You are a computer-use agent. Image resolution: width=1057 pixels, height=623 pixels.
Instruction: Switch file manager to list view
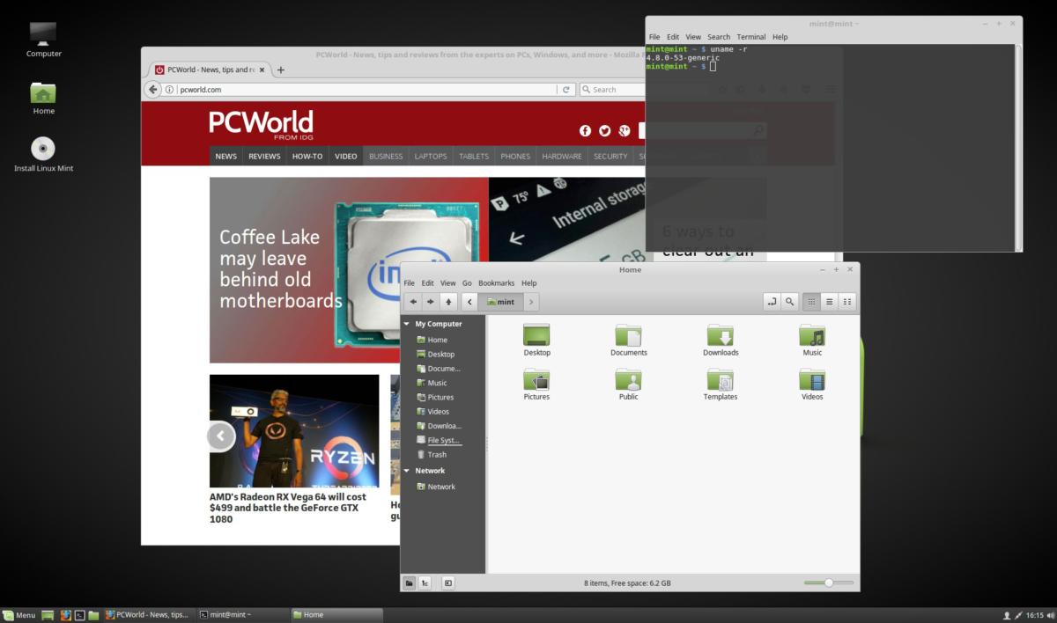tap(829, 302)
